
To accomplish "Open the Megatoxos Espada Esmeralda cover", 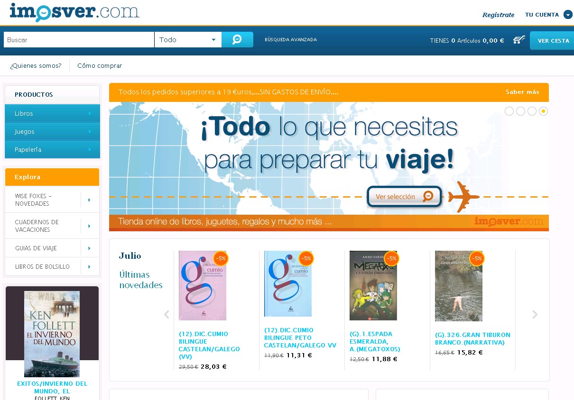I will click(373, 285).
